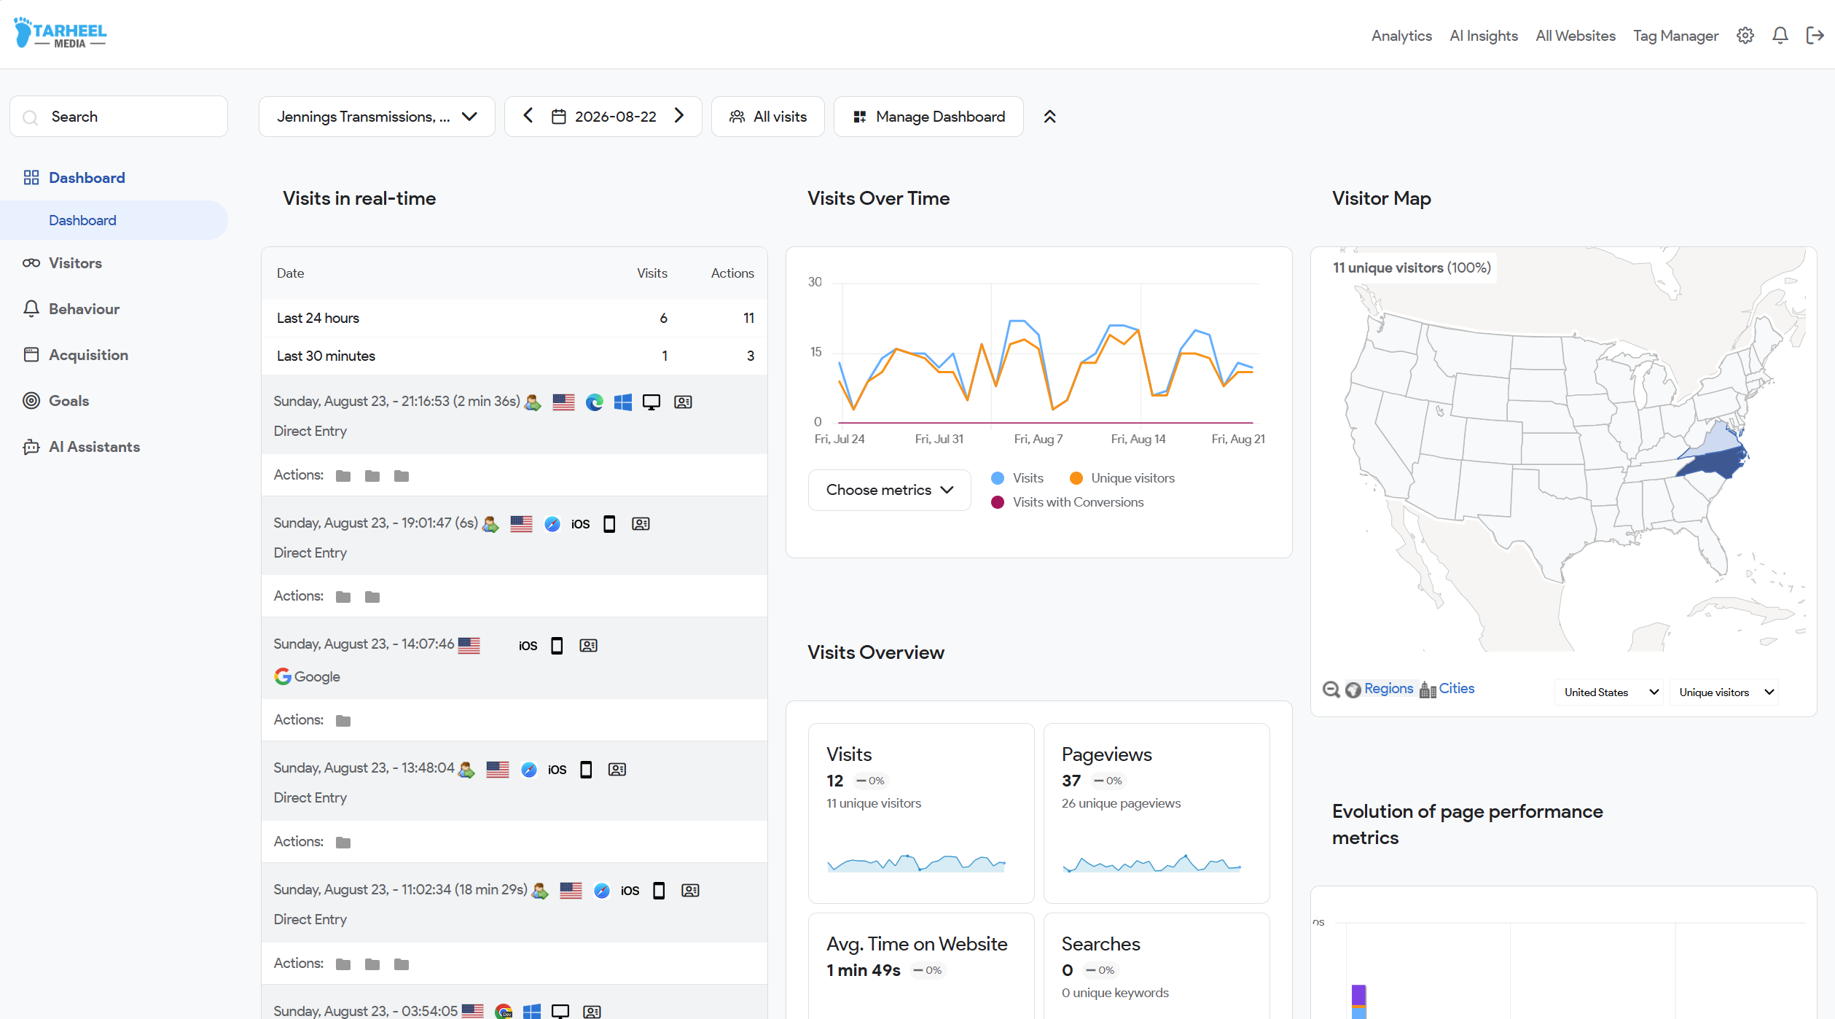Click the Edge browser icon in 21:16:53 visit

594,402
